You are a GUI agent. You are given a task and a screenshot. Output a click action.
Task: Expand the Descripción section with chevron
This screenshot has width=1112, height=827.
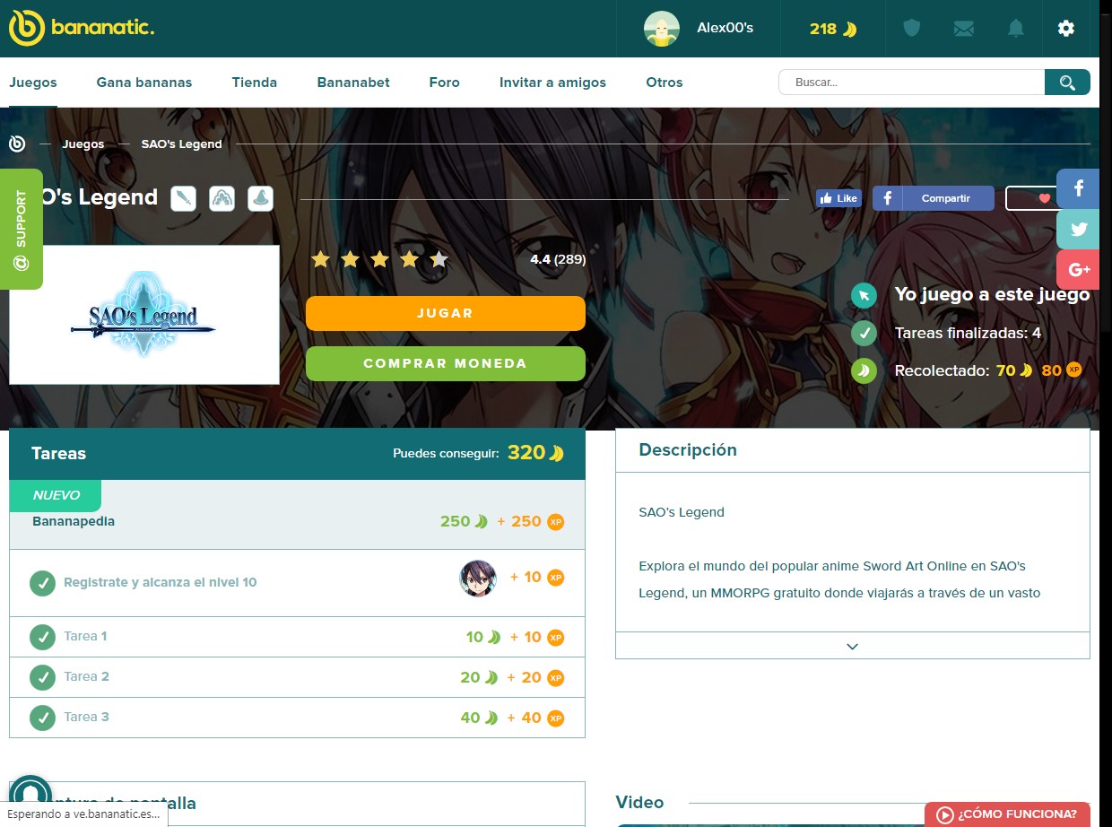852,646
